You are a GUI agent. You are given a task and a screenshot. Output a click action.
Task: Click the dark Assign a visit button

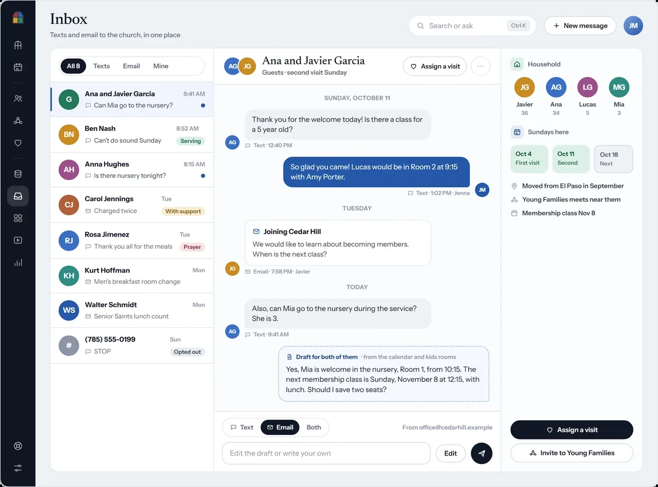coord(572,429)
